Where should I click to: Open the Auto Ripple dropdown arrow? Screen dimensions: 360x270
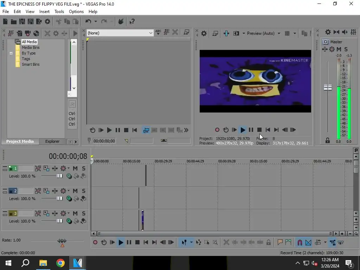click(325, 243)
